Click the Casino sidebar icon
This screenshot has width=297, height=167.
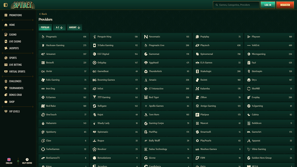[6, 35]
